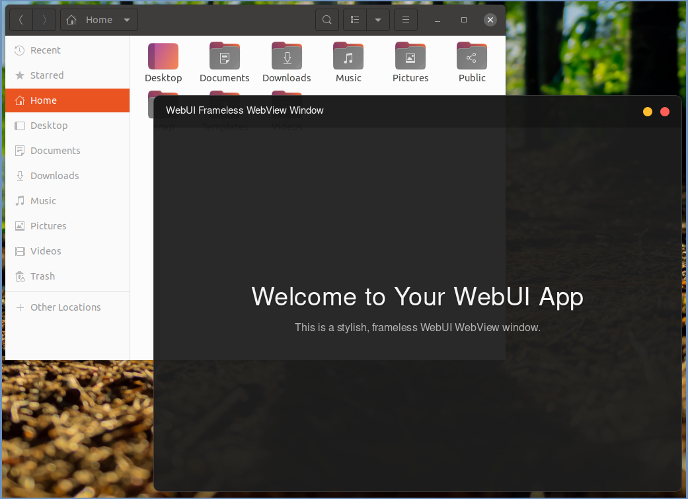The width and height of the screenshot is (688, 499).
Task: Close the Files window
Action: [490, 20]
